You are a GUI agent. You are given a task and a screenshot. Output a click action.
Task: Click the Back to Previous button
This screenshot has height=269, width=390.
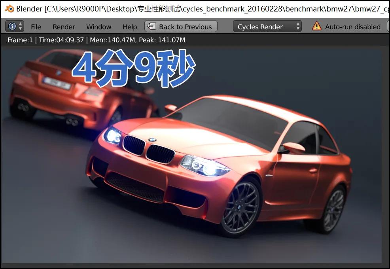coord(180,27)
